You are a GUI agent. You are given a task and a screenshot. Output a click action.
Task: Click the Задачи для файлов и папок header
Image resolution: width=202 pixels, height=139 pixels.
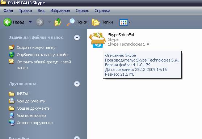pos(36,38)
